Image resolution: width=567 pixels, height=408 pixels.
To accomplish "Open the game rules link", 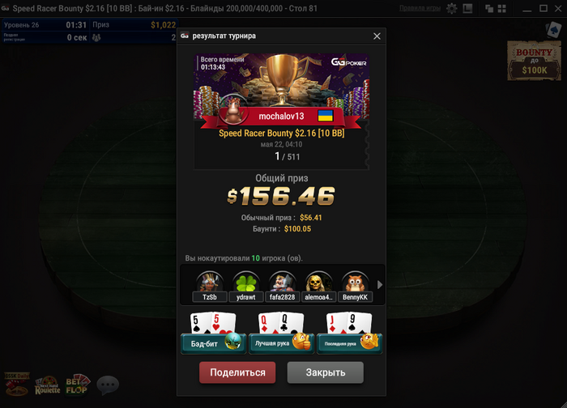I will point(420,8).
